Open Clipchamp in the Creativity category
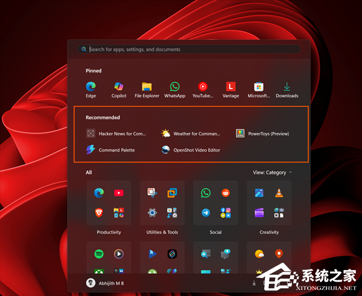The height and width of the screenshot is (296, 362). [x=259, y=213]
